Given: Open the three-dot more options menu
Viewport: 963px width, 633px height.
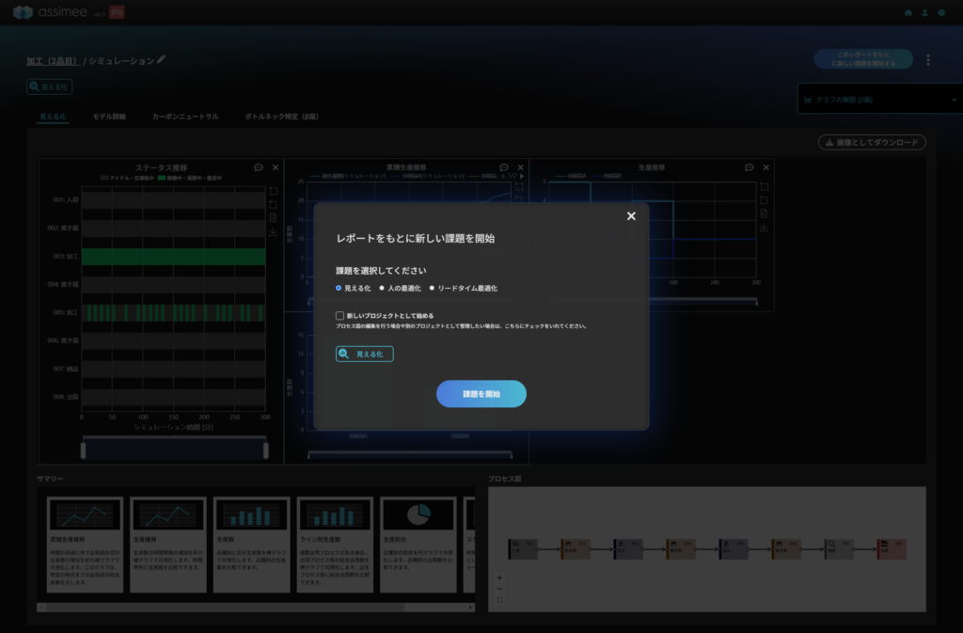Looking at the screenshot, I should 927,60.
